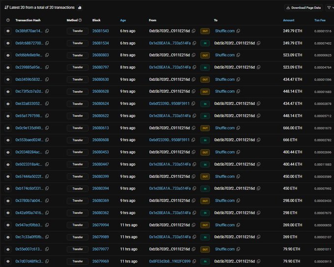Copy From address in block 26081543 row
334x267 pixels.
pos(194,31)
